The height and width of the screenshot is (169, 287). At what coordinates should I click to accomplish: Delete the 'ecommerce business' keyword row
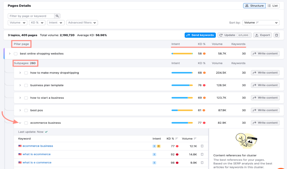[x=202, y=146]
